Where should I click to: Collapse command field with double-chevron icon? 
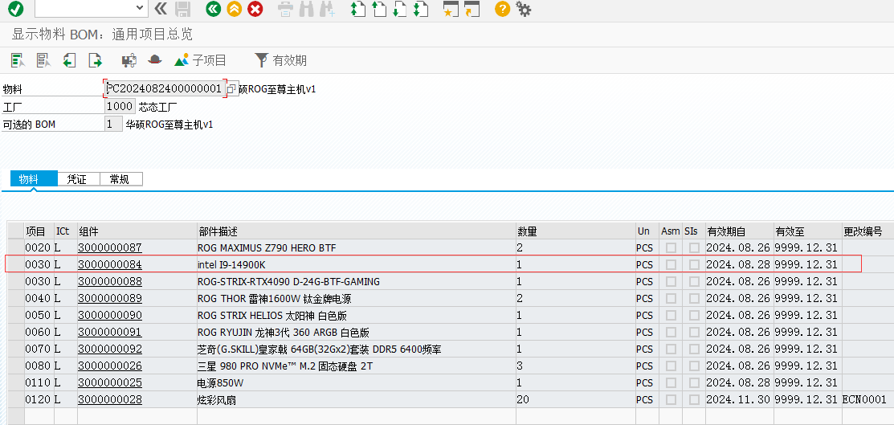tap(161, 9)
